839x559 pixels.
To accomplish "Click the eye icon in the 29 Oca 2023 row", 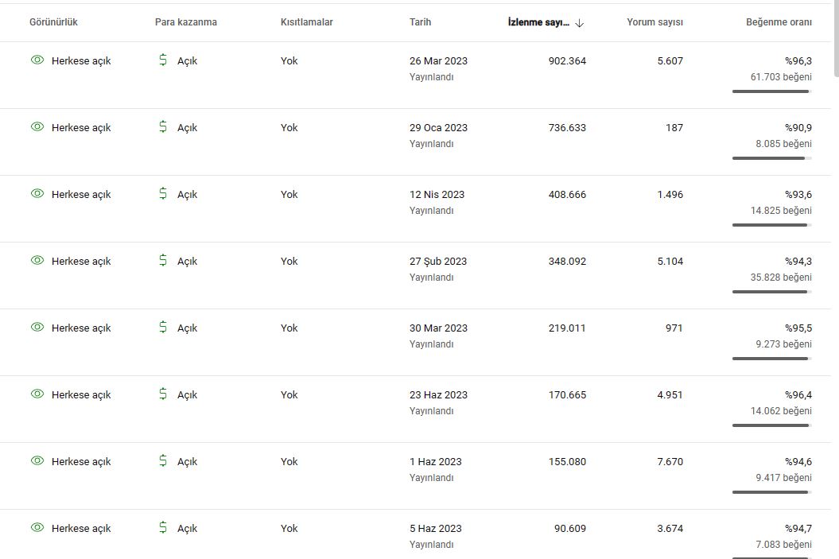I will click(x=37, y=126).
